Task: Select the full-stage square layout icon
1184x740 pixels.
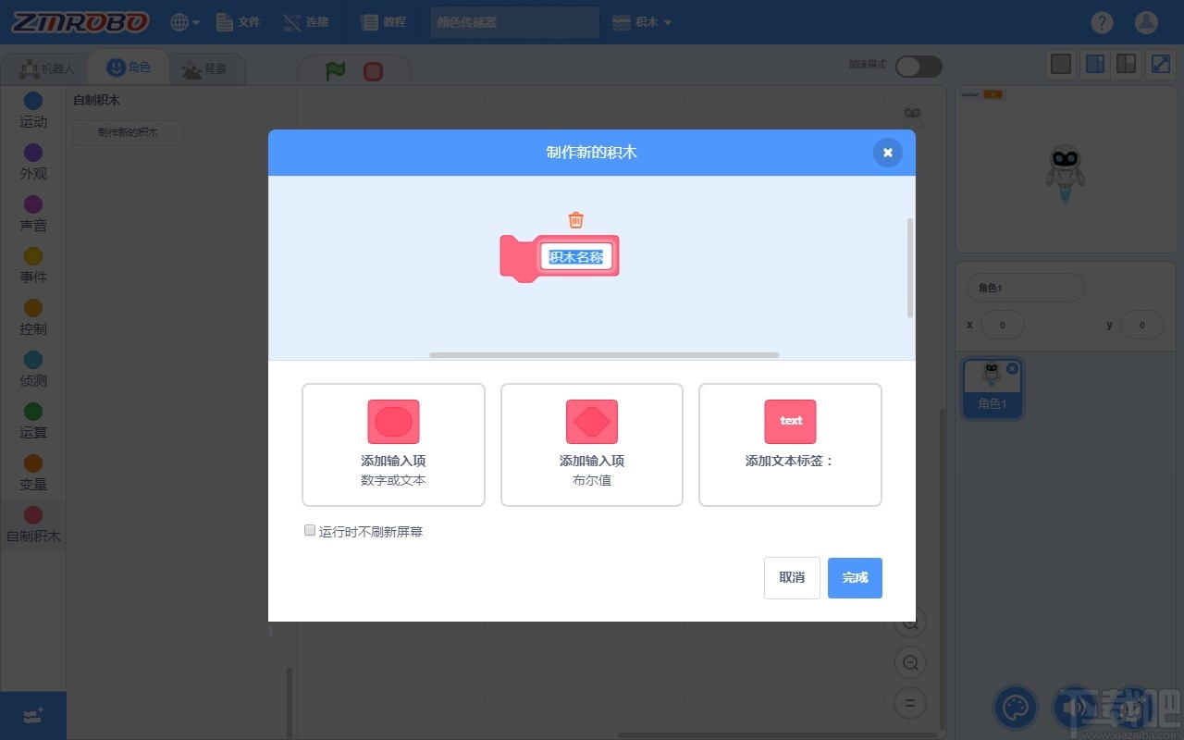Action: pyautogui.click(x=1061, y=64)
